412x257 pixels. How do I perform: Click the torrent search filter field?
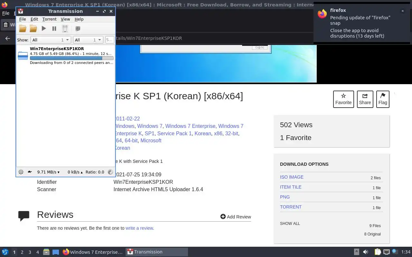[109, 40]
